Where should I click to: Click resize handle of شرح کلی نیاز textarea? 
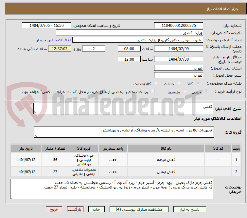coord(35,112)
